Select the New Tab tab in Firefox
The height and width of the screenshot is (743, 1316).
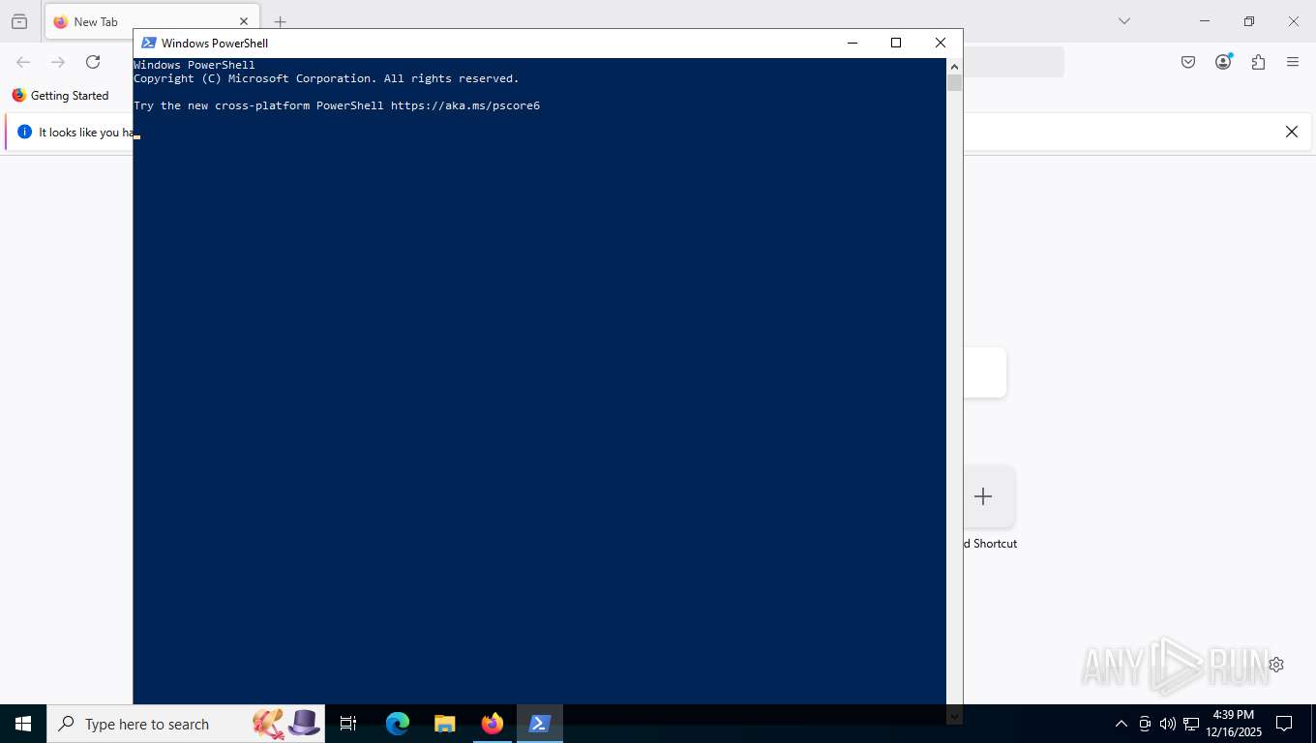point(152,21)
